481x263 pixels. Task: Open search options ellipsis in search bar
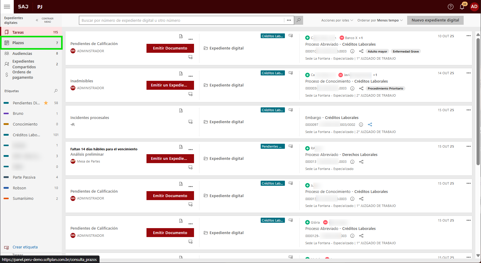(x=289, y=20)
